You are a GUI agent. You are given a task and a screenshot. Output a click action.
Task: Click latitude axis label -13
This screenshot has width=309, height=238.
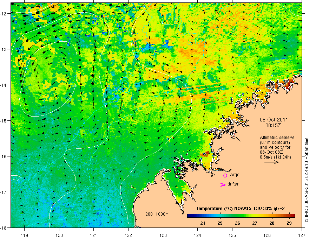pyautogui.click(x=4, y=49)
